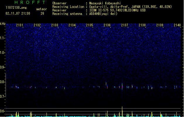Click the 0.8 kHz axis label
This screenshot has height=117, width=184.
pos(3,82)
